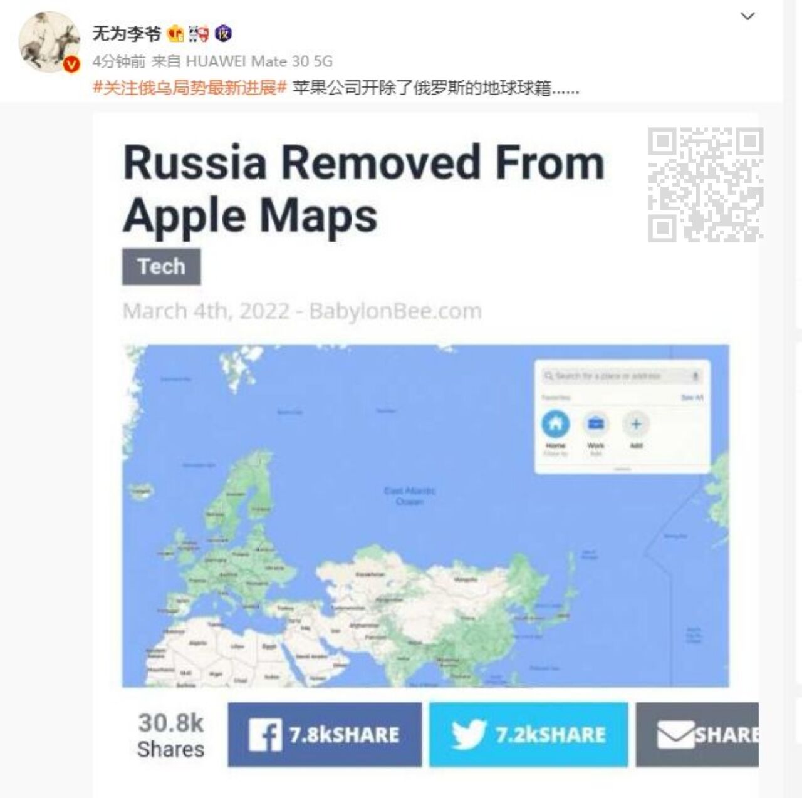The width and height of the screenshot is (802, 798).
Task: Click the email share button
Action: 697,735
